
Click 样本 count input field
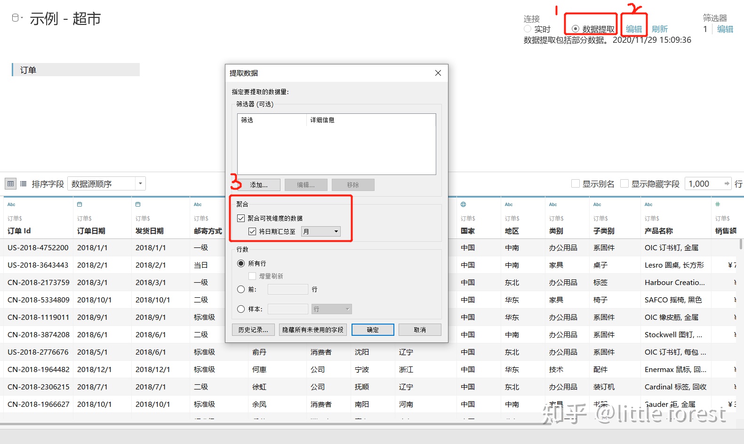pyautogui.click(x=288, y=309)
